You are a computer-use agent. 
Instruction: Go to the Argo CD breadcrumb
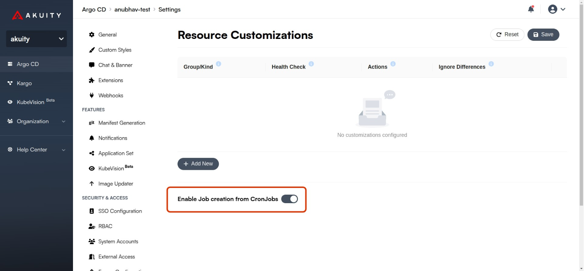coord(94,9)
